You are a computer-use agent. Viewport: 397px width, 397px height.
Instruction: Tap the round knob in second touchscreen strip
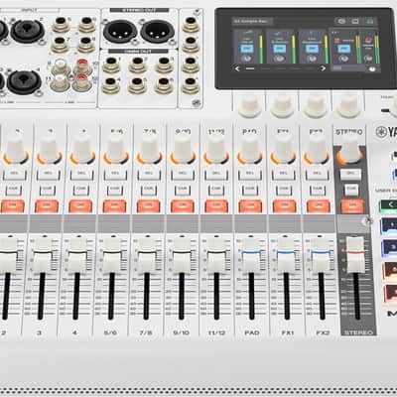point(279,59)
